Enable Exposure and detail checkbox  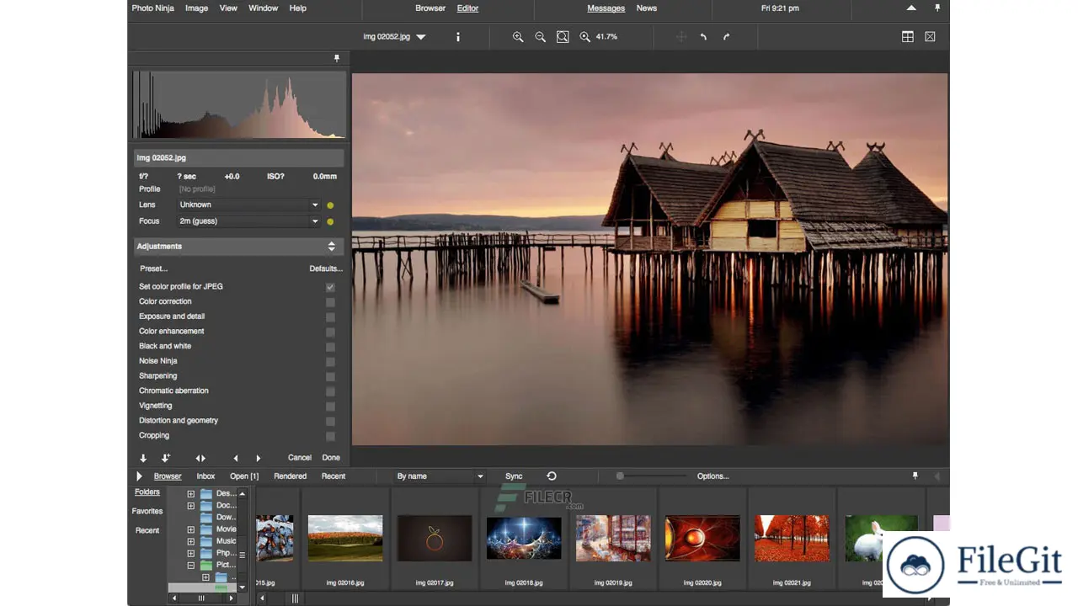point(330,317)
